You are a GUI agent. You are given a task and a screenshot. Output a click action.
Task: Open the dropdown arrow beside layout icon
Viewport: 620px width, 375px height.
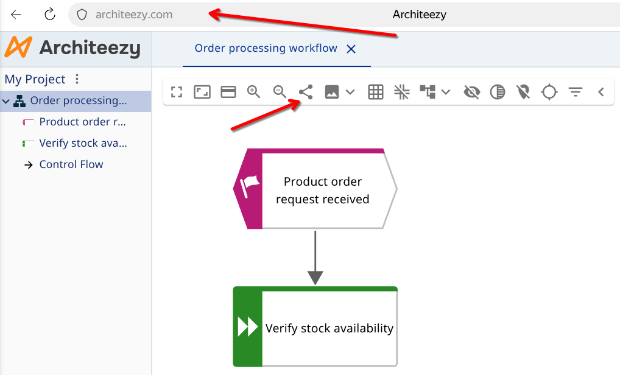tap(446, 92)
